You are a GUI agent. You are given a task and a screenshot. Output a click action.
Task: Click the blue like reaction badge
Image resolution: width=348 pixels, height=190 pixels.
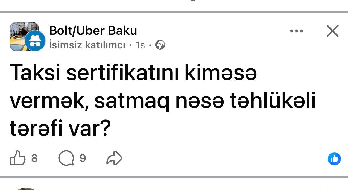tap(334, 159)
